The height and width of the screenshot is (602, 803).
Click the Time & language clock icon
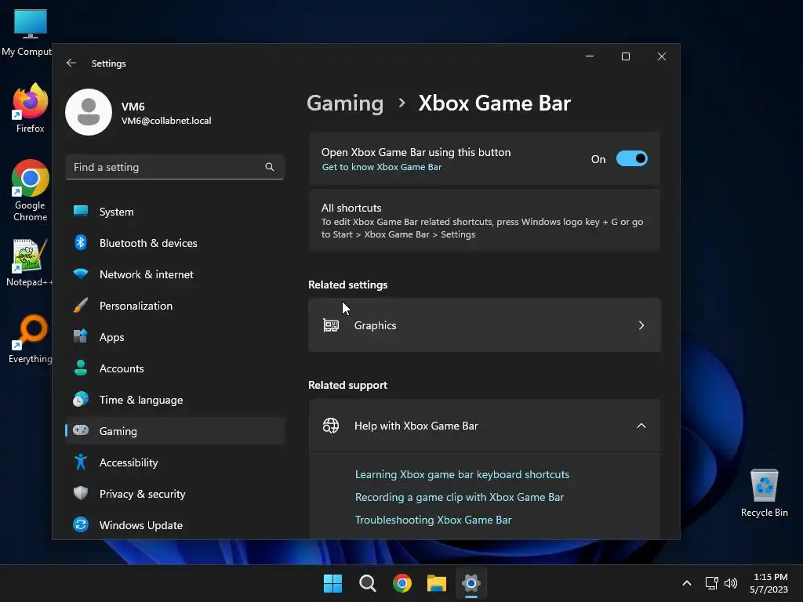(x=81, y=399)
